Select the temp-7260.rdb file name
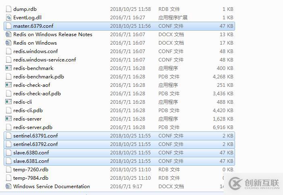Viewport: 283px width, 195px height. tap(31, 170)
